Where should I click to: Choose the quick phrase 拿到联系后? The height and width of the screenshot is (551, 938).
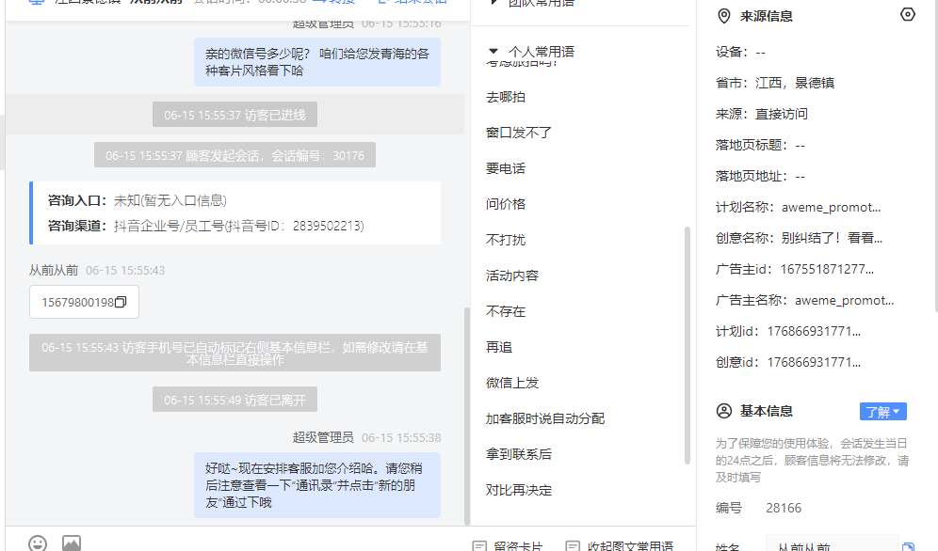(x=519, y=454)
